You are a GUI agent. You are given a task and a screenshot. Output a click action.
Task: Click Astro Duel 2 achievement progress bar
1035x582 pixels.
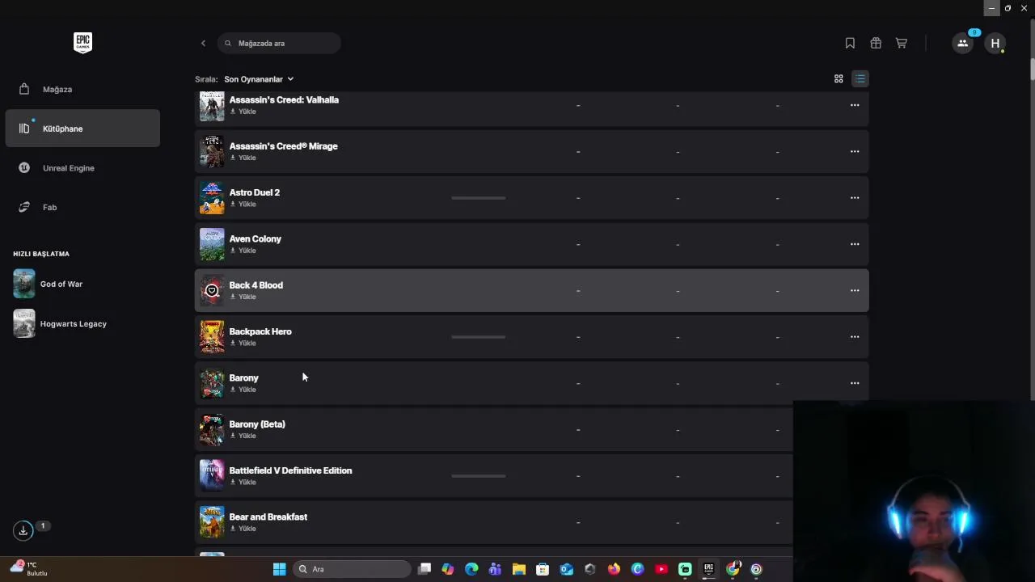tap(479, 198)
